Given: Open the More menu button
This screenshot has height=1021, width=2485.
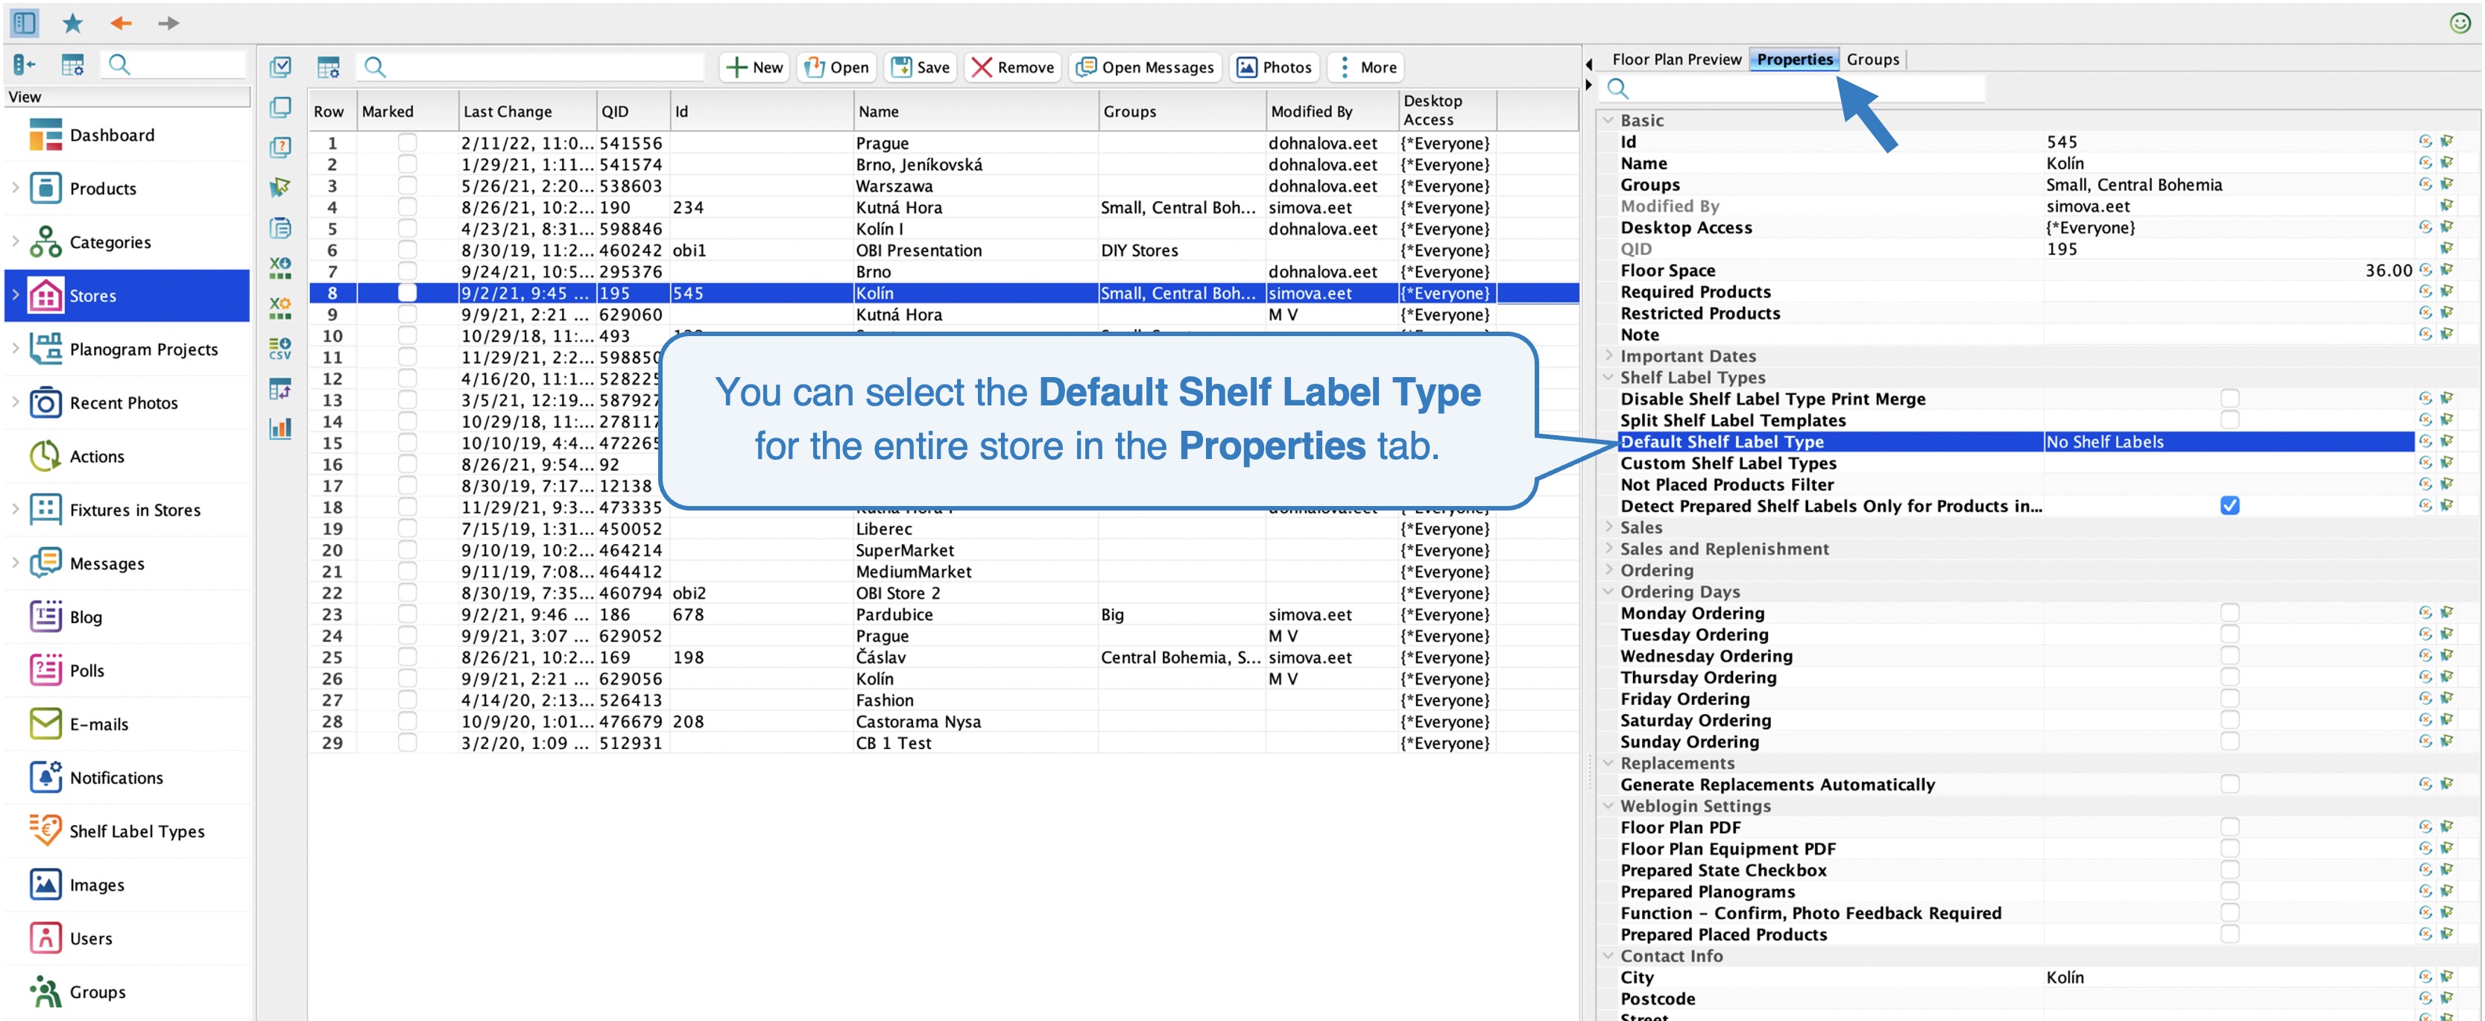Looking at the screenshot, I should 1366,68.
